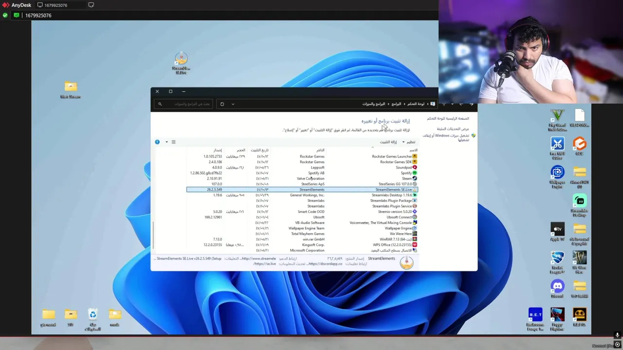Click the Programs (البرامج) breadcrumb
Screen dimensions: 623x350
[397, 104]
